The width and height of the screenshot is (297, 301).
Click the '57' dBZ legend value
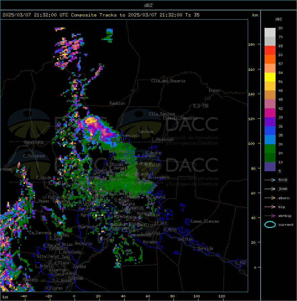click(281, 64)
